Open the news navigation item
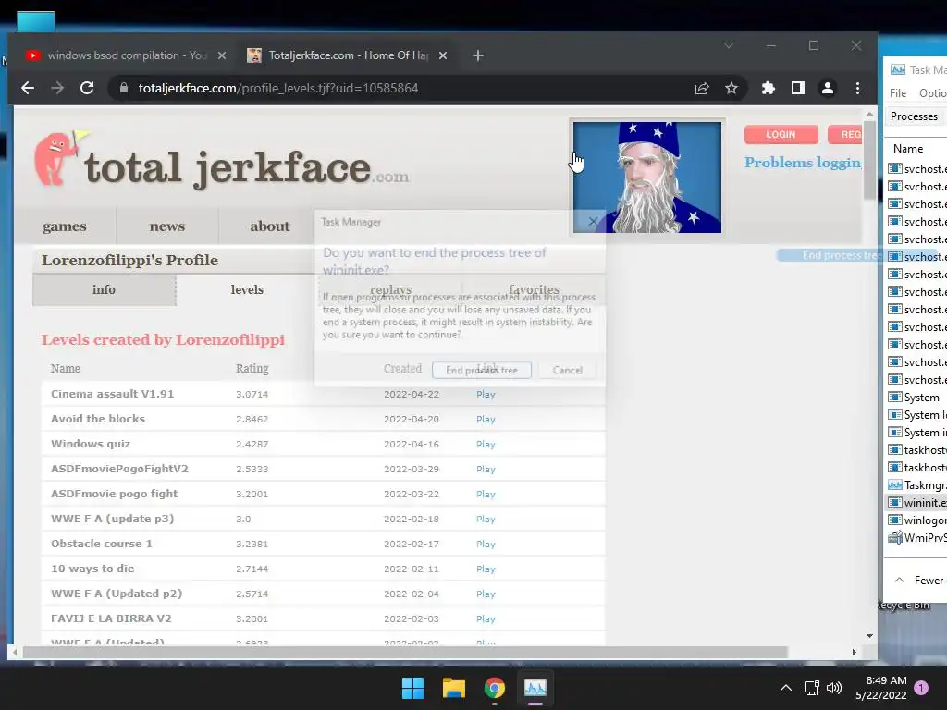The image size is (947, 710). [167, 226]
